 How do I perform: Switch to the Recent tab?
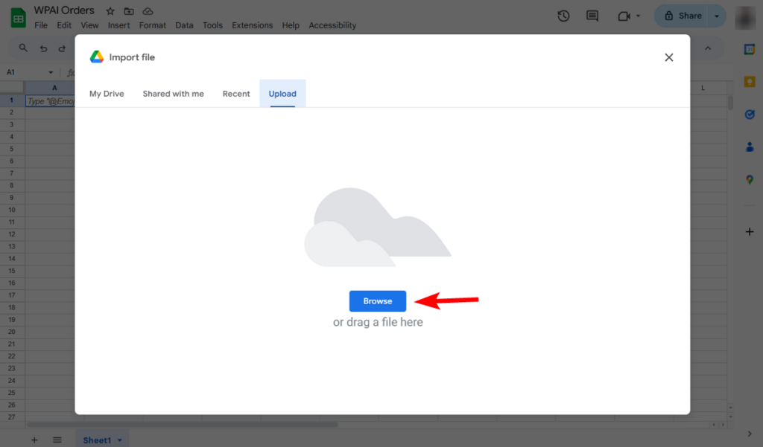[x=236, y=93]
